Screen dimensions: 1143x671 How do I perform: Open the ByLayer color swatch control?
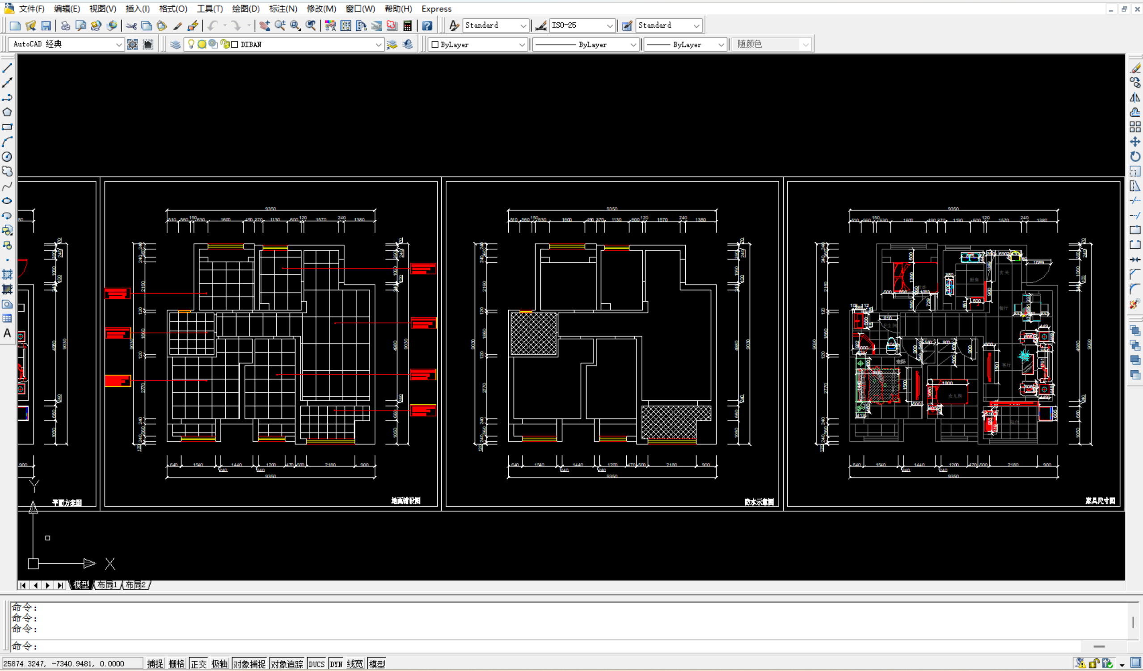478,44
